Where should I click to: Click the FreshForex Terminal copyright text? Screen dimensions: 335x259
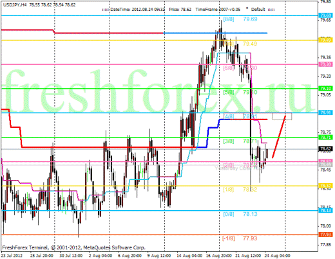click(x=73, y=247)
